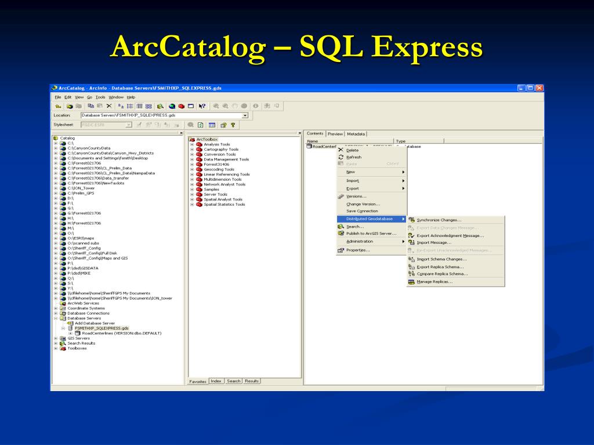Click the Synchronize Changes icon in submenu

coord(411,220)
